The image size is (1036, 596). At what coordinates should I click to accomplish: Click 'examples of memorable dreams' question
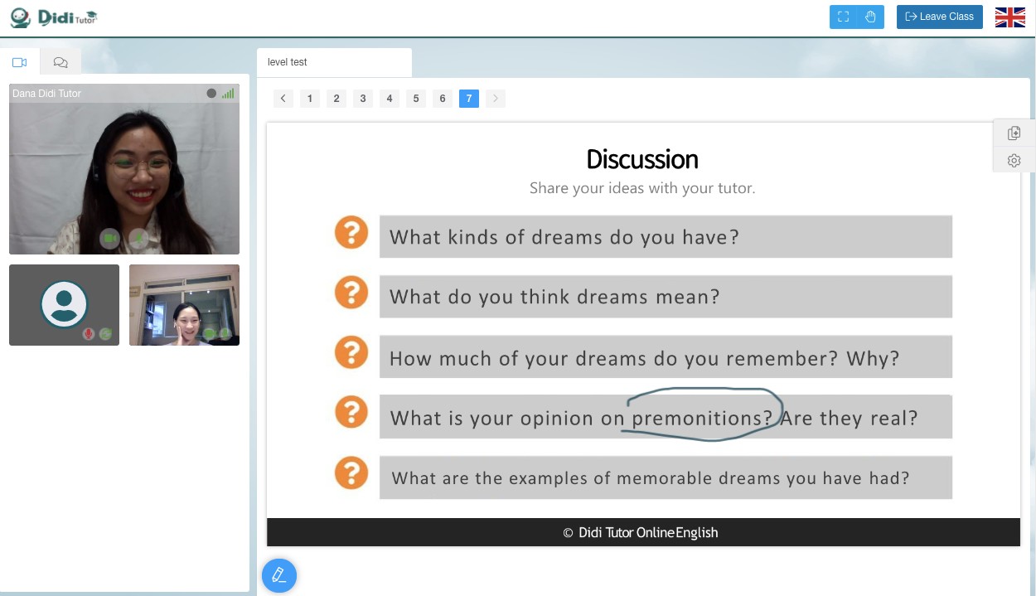tap(666, 477)
